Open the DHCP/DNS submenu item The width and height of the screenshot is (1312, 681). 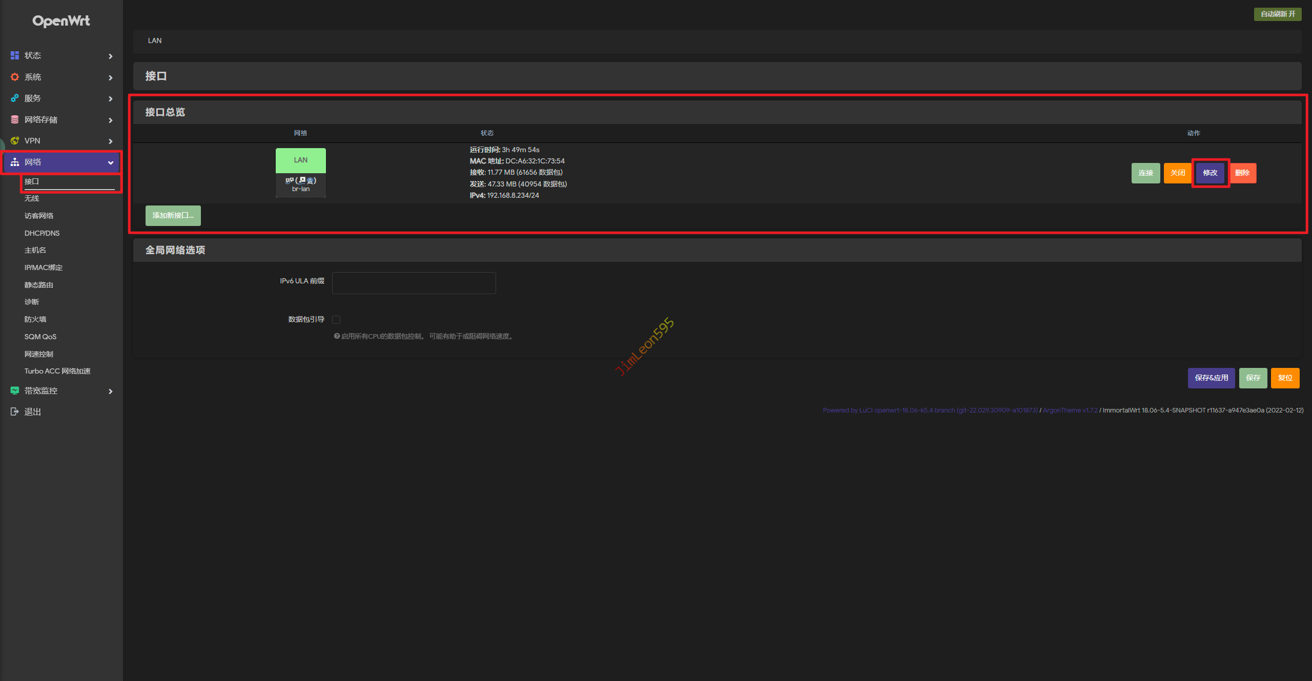tap(42, 233)
